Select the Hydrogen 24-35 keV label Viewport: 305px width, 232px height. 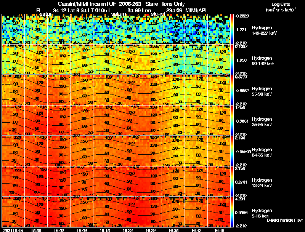pyautogui.click(x=262, y=152)
